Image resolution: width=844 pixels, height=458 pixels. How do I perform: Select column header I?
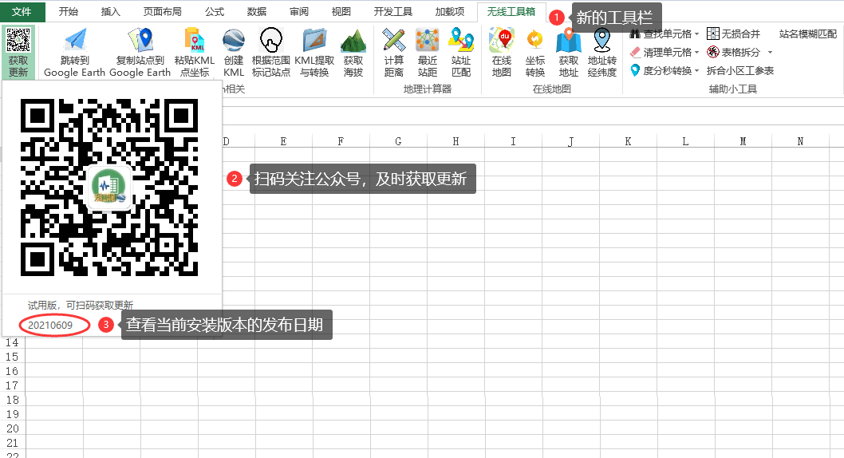(x=513, y=141)
